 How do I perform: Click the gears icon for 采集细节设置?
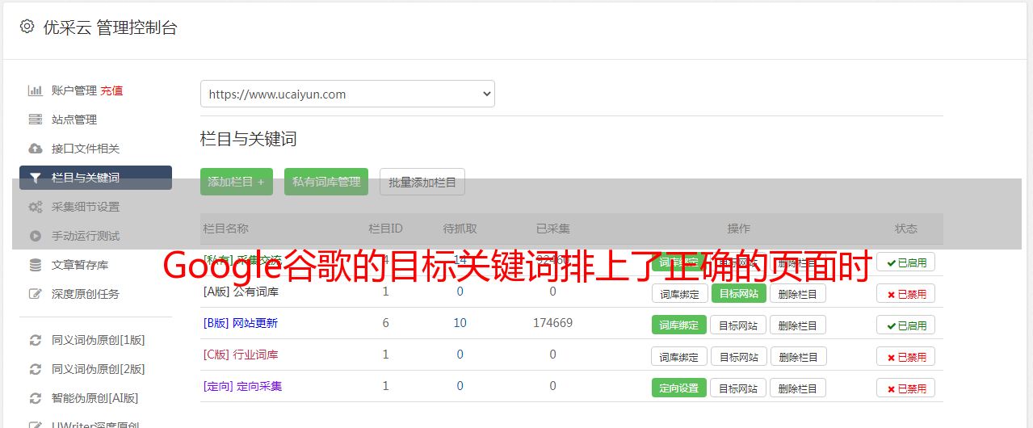pos(35,207)
